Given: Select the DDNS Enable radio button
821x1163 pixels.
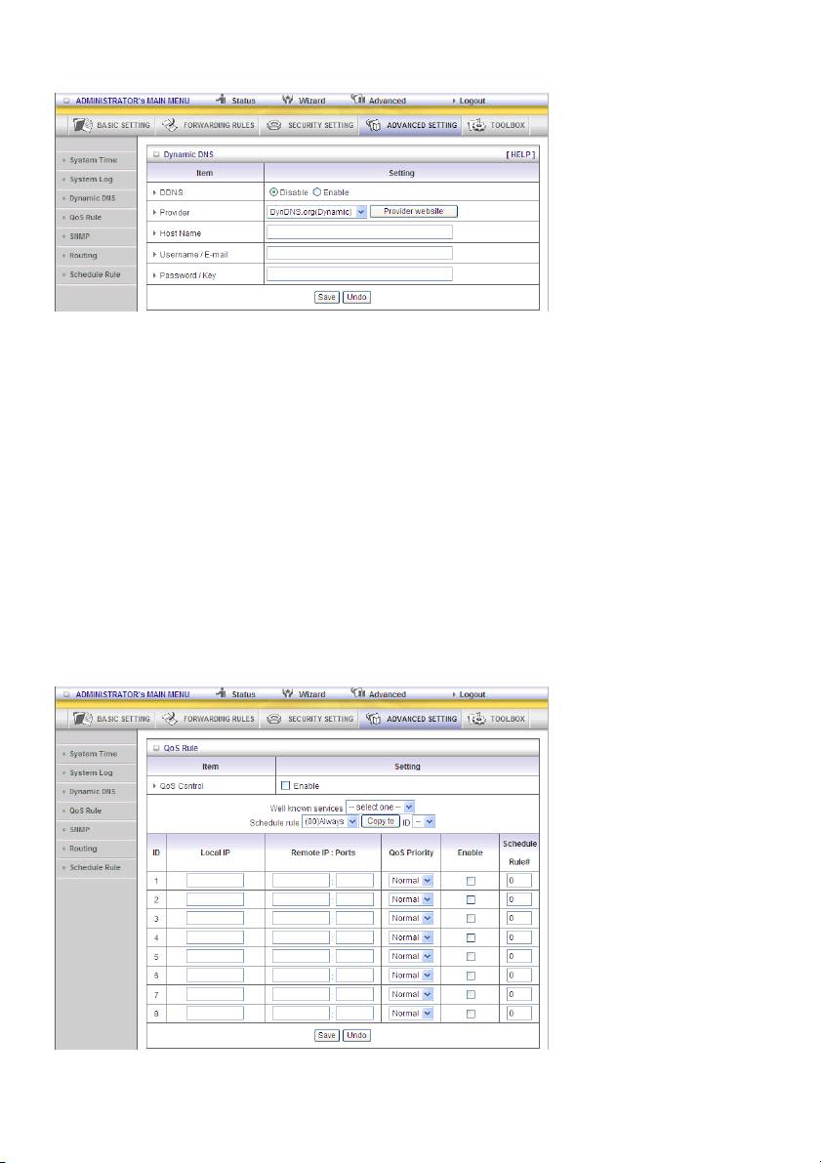Looking at the screenshot, I should pos(316,192).
